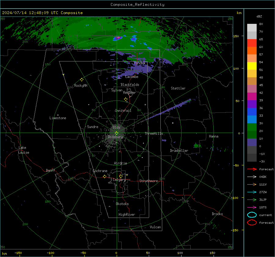275x257 pixels.
Task: Pick the magenta 42 dBZ color swatch
Action: [252, 96]
